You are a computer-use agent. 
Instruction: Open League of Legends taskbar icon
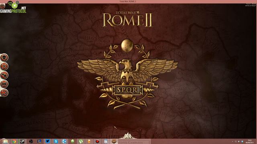(39, 141)
